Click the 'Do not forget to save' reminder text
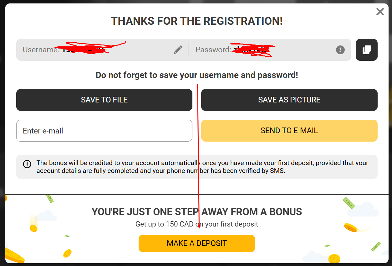Screen dimensions: 392x266 (x=197, y=75)
